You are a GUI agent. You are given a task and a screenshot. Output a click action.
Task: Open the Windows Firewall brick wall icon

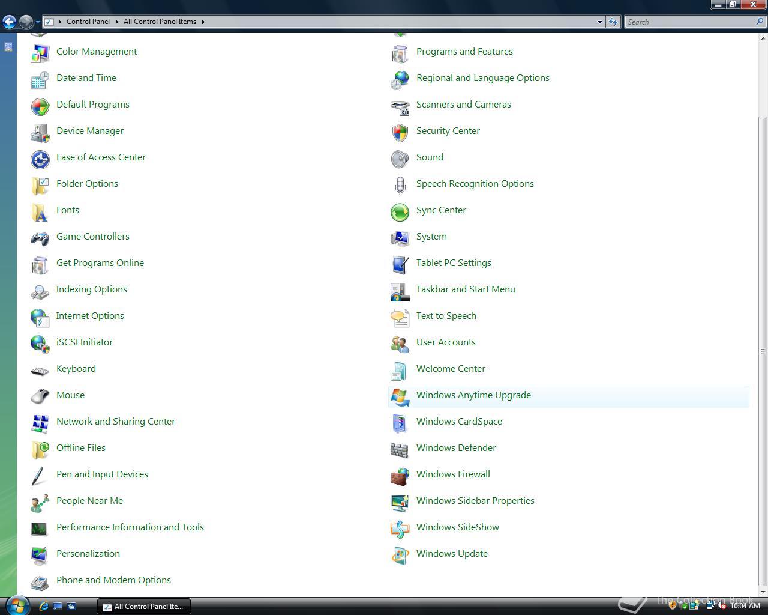pyautogui.click(x=400, y=476)
